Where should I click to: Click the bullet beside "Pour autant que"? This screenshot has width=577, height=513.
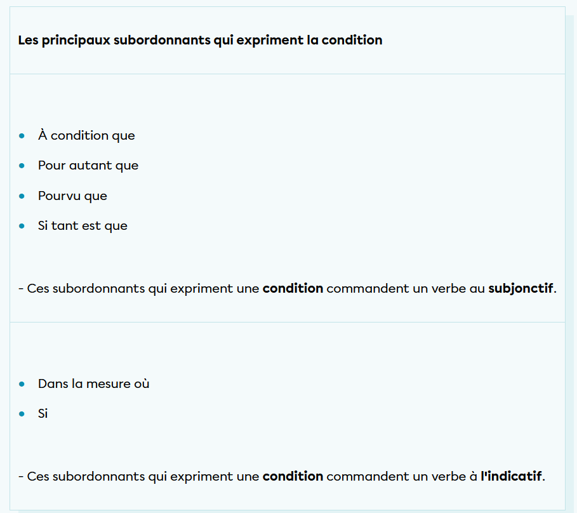click(x=22, y=166)
